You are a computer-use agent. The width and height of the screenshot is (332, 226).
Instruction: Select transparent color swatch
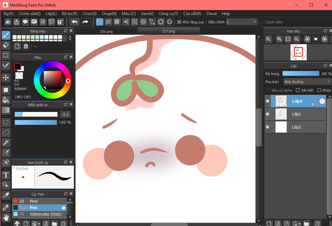point(19,75)
